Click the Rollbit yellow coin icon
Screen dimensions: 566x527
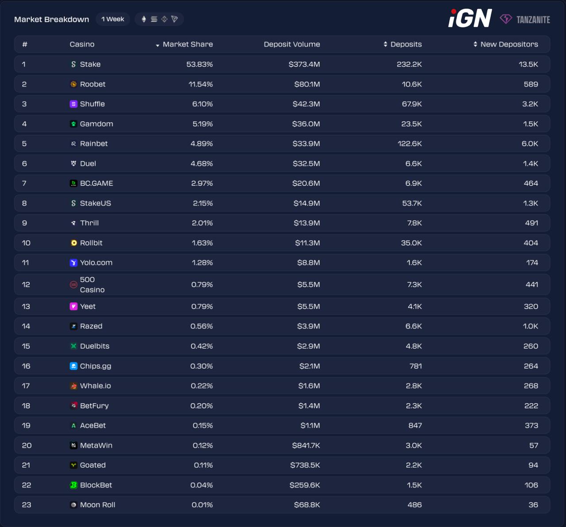point(73,243)
